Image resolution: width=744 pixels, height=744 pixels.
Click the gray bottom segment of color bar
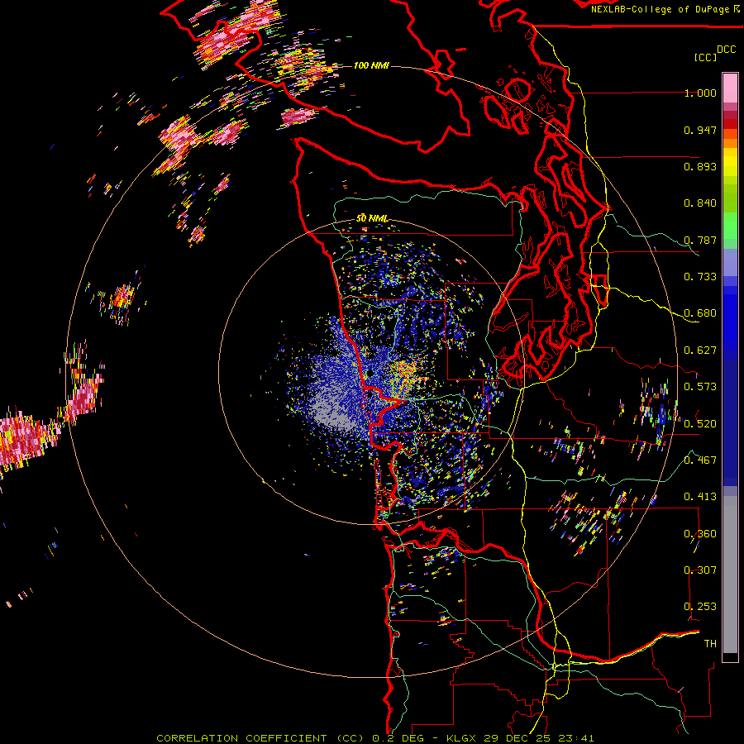[x=730, y=575]
